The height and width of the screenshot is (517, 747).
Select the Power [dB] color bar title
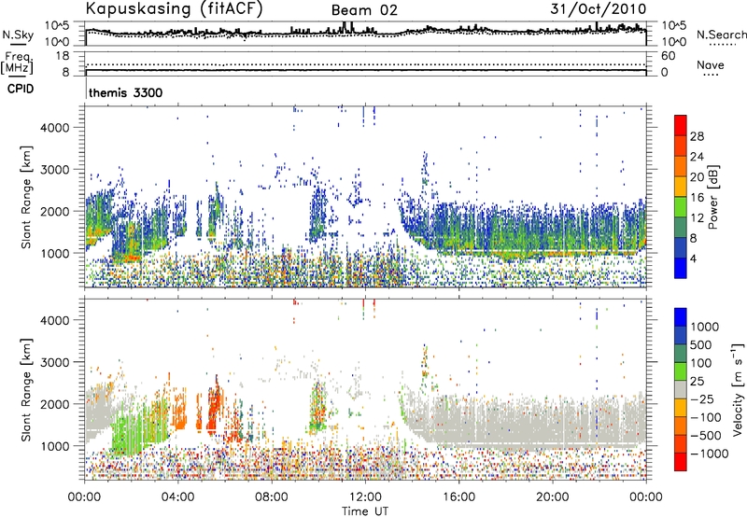712,197
